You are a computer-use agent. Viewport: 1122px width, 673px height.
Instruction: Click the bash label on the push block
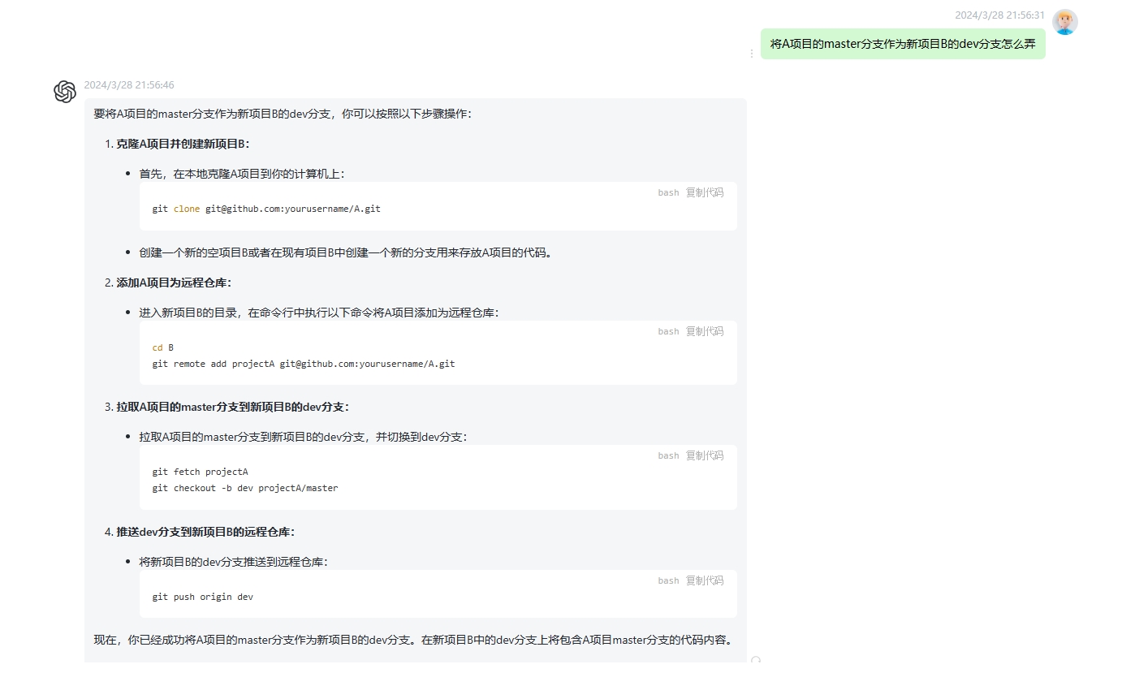click(x=668, y=580)
